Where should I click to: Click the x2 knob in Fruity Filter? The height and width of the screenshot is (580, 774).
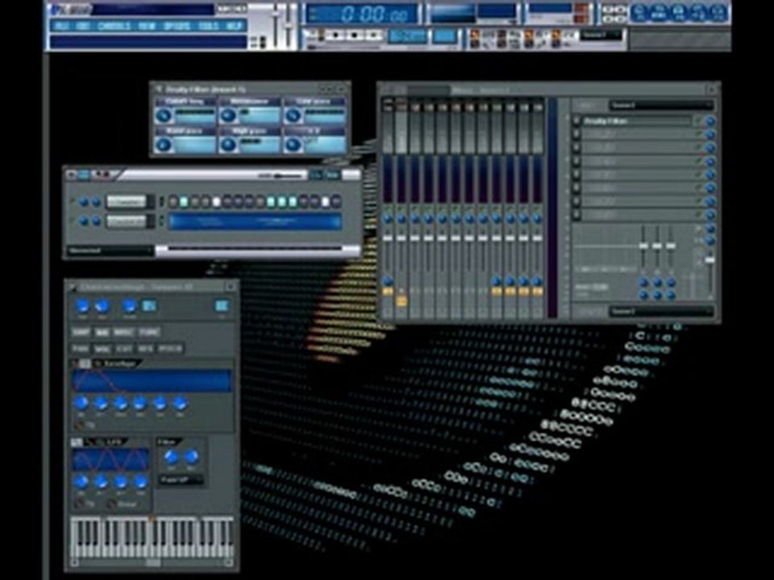(293, 144)
